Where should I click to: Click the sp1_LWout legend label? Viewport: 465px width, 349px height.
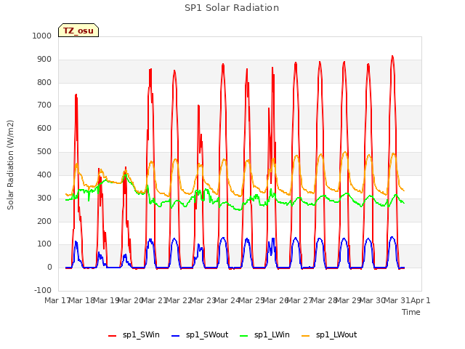[336, 335]
